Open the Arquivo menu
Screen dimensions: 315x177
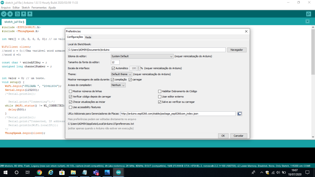(6, 8)
